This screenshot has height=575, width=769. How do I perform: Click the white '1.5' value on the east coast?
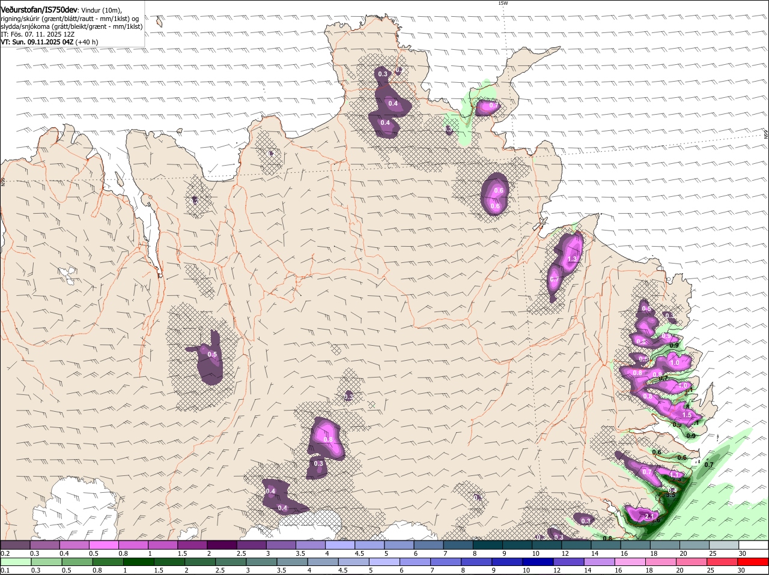point(687,415)
